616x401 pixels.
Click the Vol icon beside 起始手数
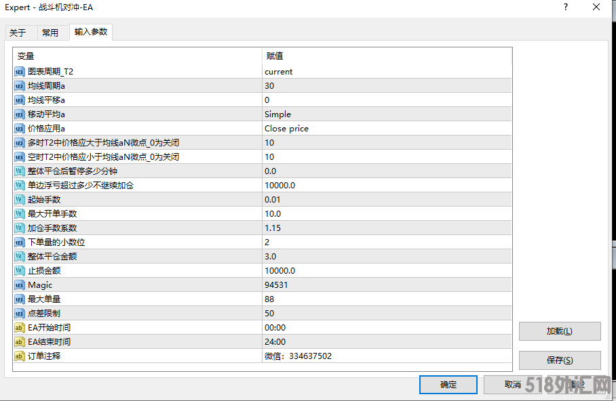(18, 199)
